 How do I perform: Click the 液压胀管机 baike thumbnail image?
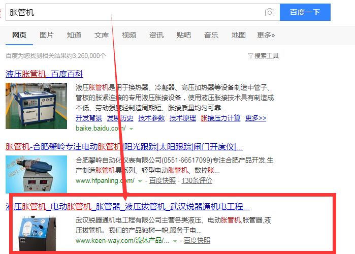click(x=36, y=106)
